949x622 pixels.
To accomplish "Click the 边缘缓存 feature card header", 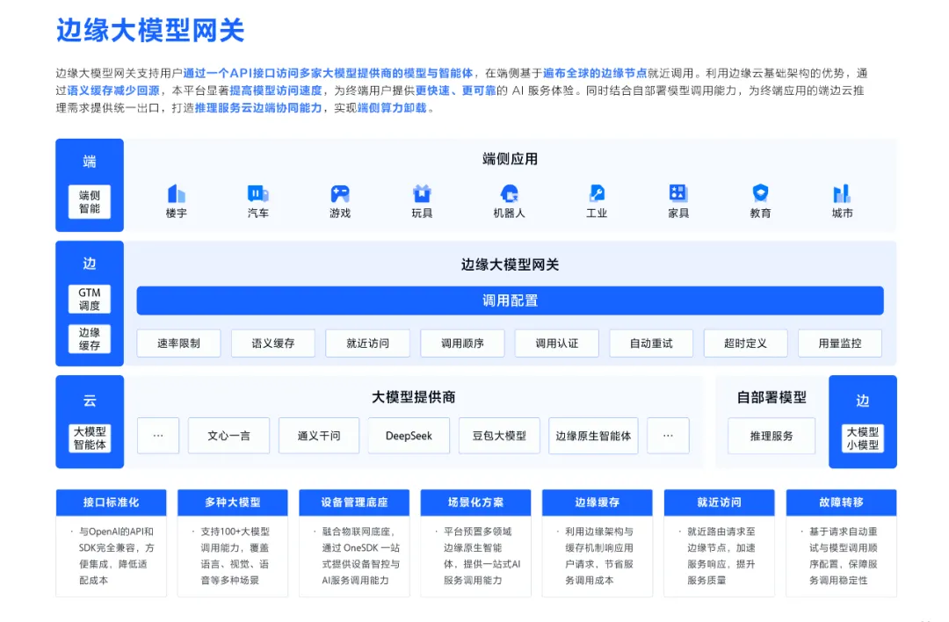I will tap(598, 503).
